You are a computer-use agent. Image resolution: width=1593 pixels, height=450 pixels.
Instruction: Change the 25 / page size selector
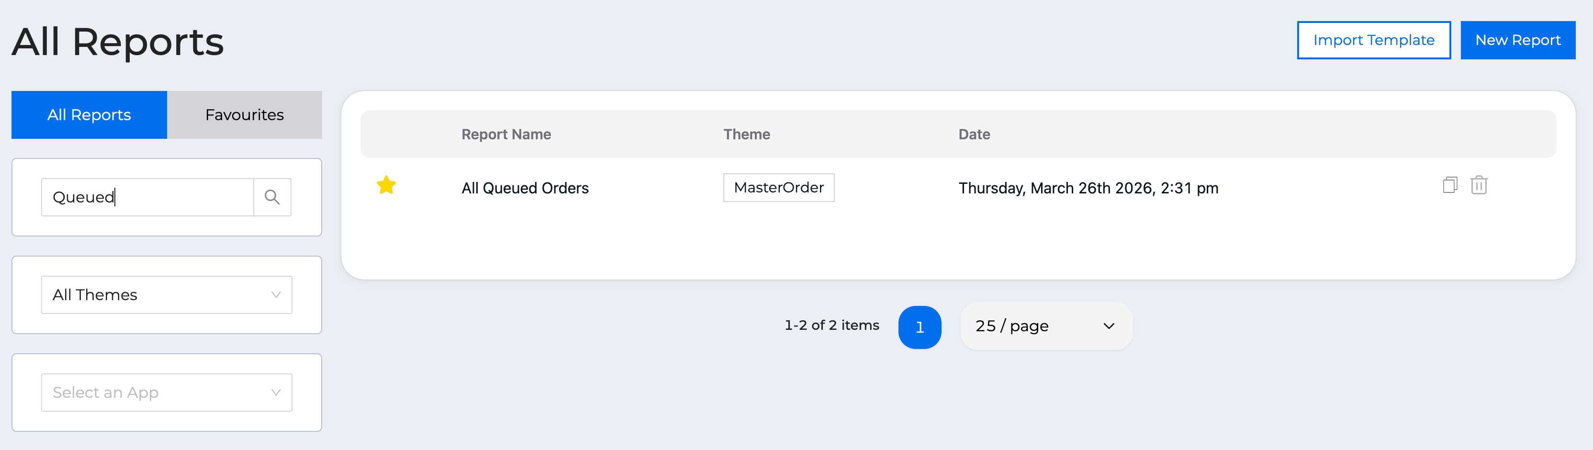1046,326
